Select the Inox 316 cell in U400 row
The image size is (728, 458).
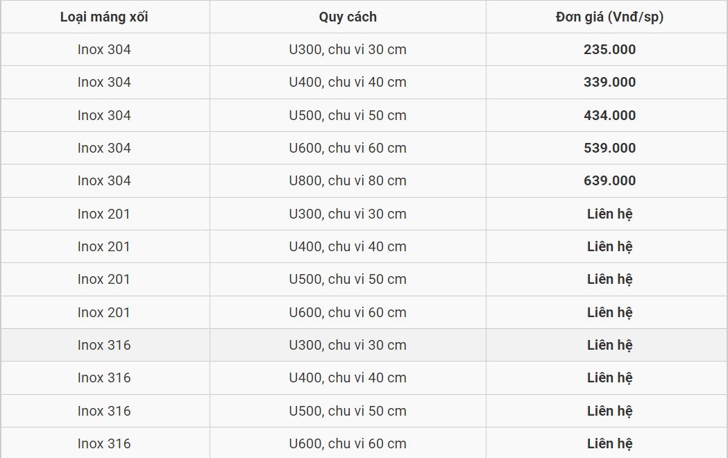pos(104,378)
